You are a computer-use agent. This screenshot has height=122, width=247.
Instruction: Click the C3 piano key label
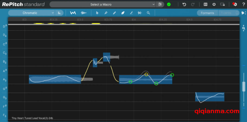(4, 53)
